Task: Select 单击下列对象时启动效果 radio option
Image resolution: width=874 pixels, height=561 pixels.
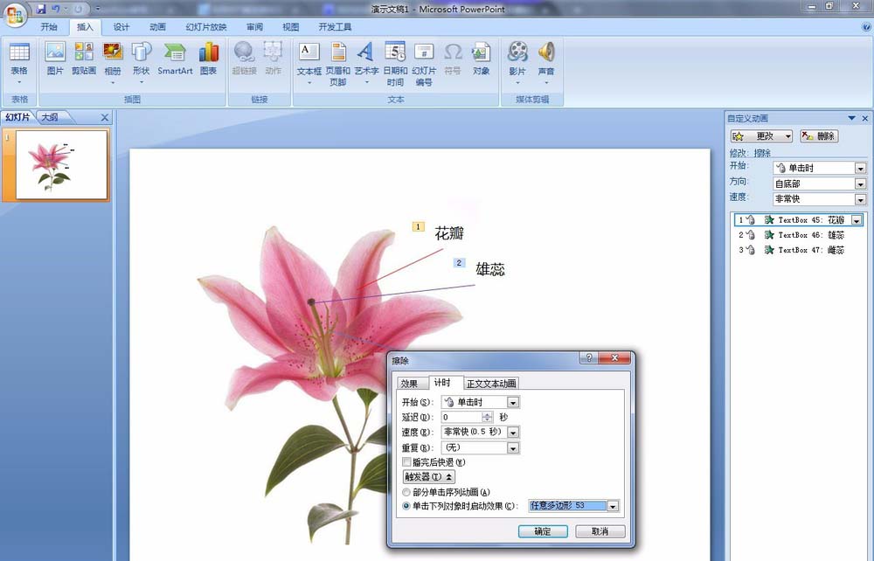Action: 406,506
